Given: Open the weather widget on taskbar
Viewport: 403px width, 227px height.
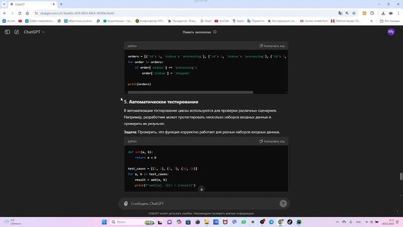Looking at the screenshot, I should 13,222.
